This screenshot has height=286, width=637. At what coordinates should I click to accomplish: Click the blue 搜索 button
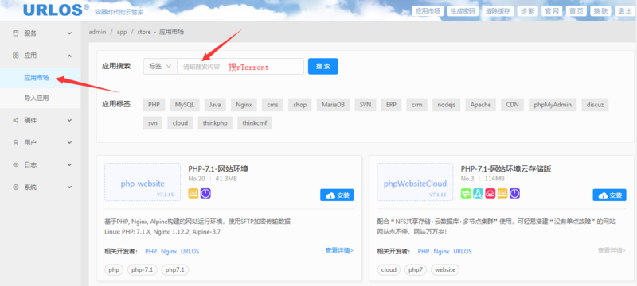click(323, 67)
